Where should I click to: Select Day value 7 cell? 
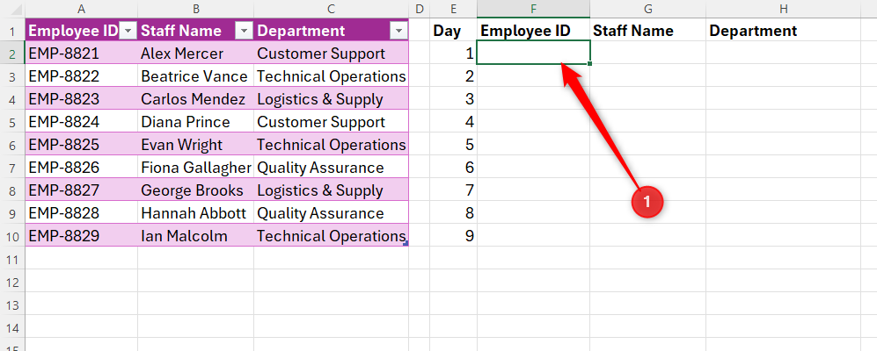[x=453, y=190]
